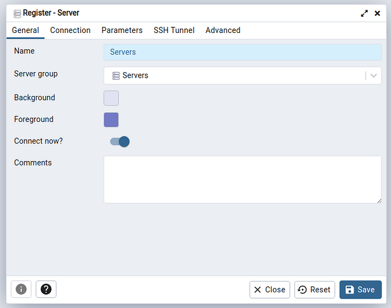Screen dimensions: 391x308
Task: Switch to the General tab
Action: point(26,30)
